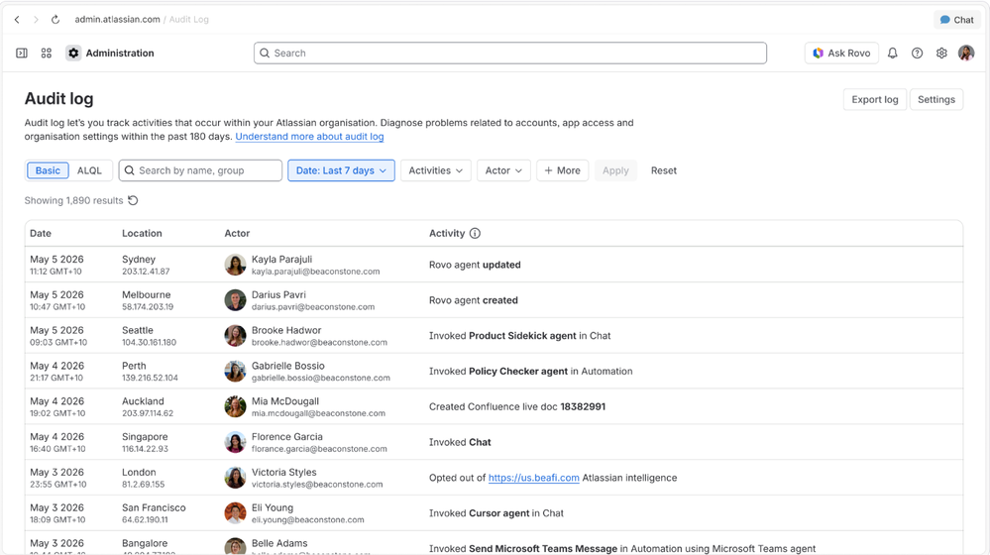
Task: Open the user profile avatar menu
Action: pyautogui.click(x=966, y=54)
